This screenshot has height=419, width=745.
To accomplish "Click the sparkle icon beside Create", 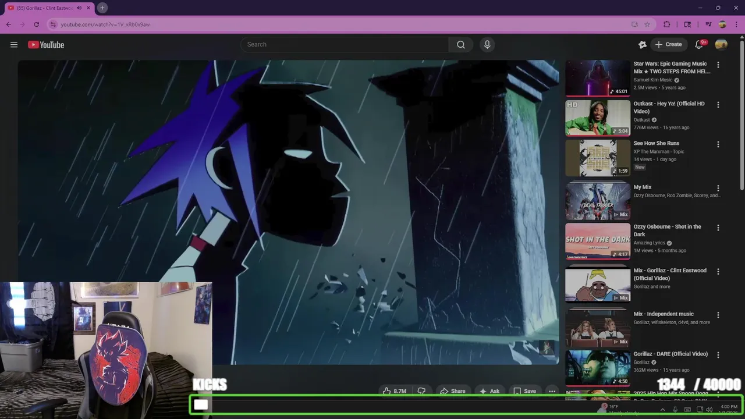I will (x=643, y=45).
